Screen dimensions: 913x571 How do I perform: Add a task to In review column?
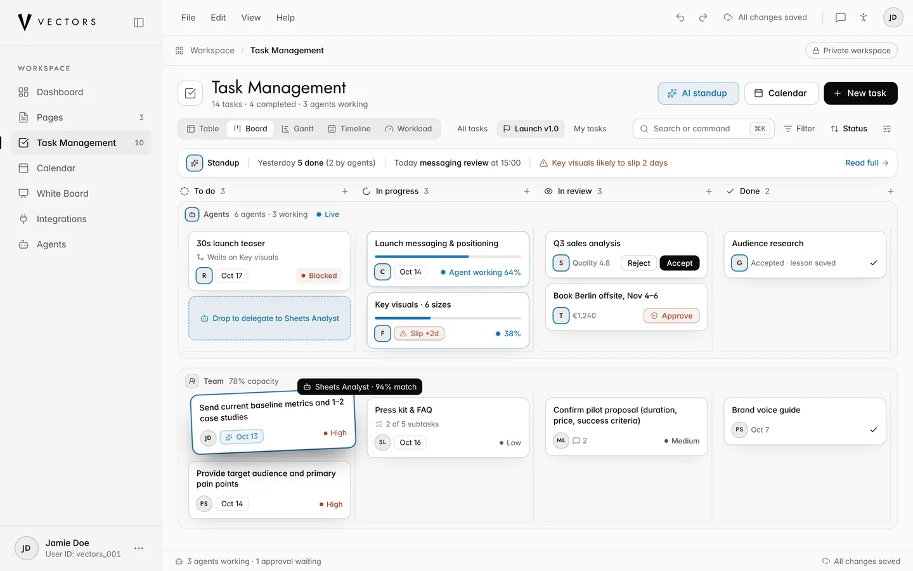[x=709, y=191]
